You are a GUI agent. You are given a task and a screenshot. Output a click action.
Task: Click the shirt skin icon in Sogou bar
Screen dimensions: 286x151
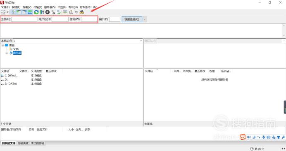point(279,137)
